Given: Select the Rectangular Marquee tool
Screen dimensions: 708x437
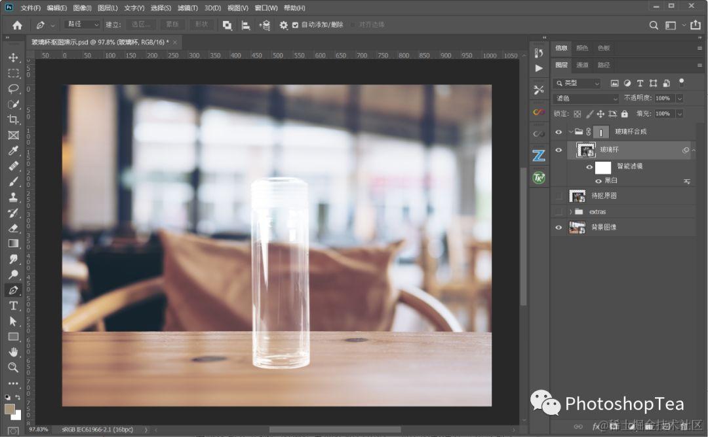Looking at the screenshot, I should (x=13, y=73).
